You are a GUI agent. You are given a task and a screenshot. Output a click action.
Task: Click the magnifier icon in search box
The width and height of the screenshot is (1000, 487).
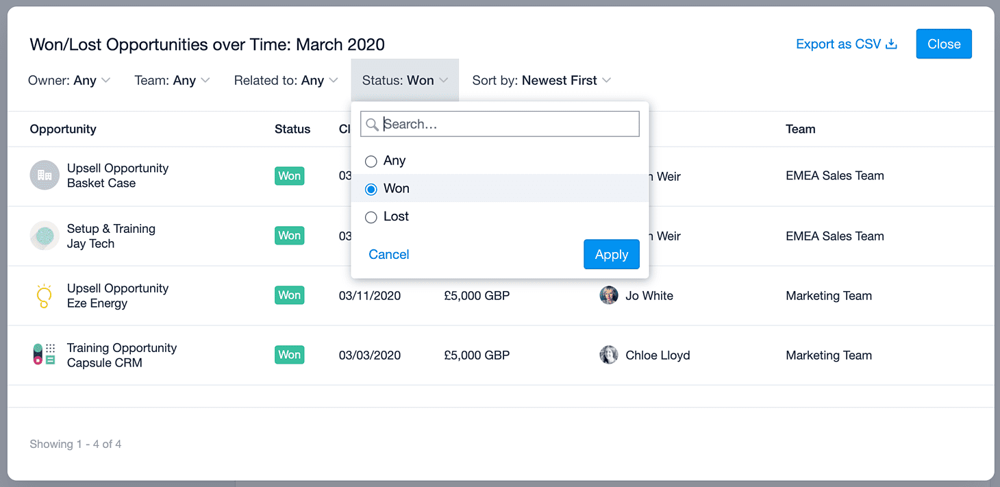point(372,124)
